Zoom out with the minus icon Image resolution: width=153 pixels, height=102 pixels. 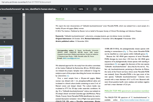[x=74, y=9]
